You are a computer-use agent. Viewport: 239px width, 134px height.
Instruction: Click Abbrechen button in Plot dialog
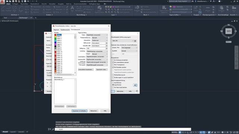pyautogui.click(x=120, y=91)
